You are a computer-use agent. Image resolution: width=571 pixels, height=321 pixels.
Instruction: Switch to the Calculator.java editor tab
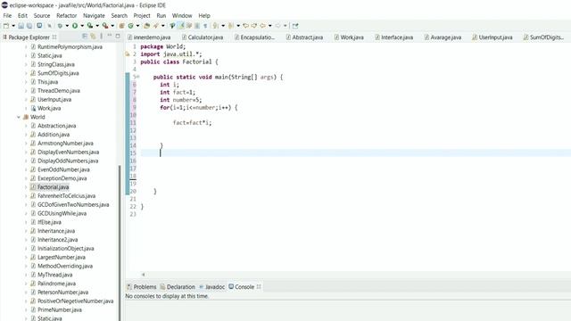pyautogui.click(x=203, y=37)
